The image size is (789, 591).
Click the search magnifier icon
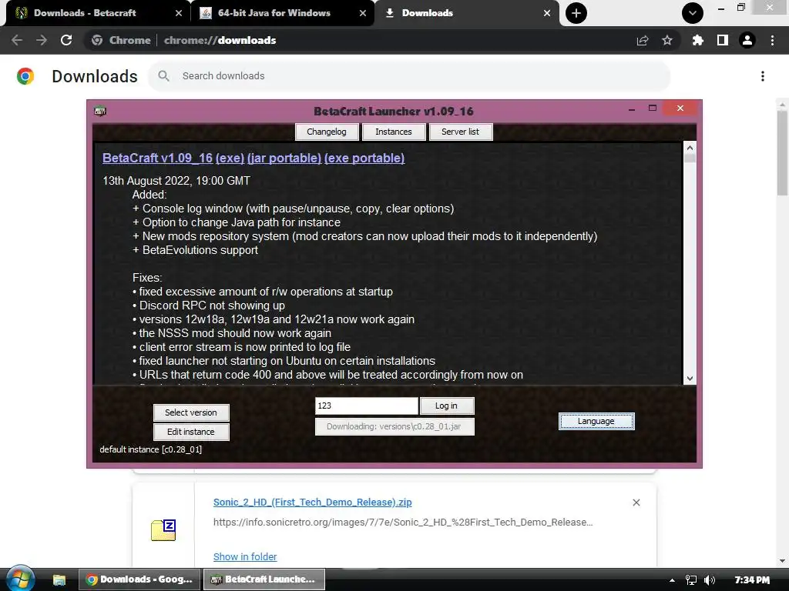pyautogui.click(x=163, y=76)
